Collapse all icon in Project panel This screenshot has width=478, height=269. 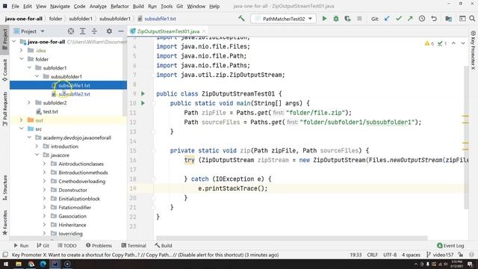tap(94, 31)
